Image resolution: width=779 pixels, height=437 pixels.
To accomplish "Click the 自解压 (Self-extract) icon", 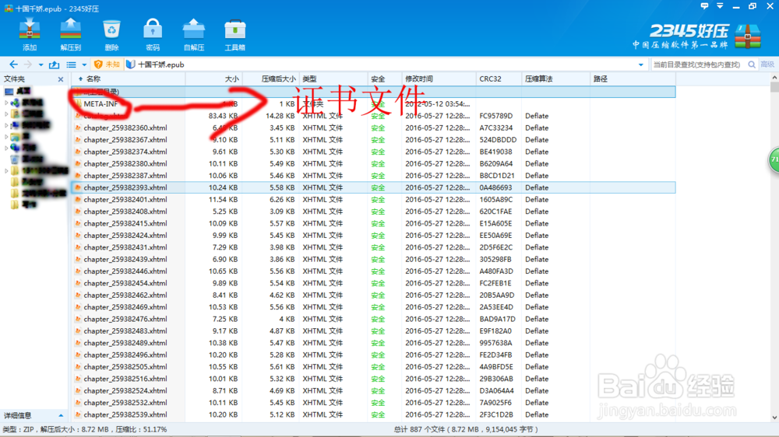I will (194, 33).
